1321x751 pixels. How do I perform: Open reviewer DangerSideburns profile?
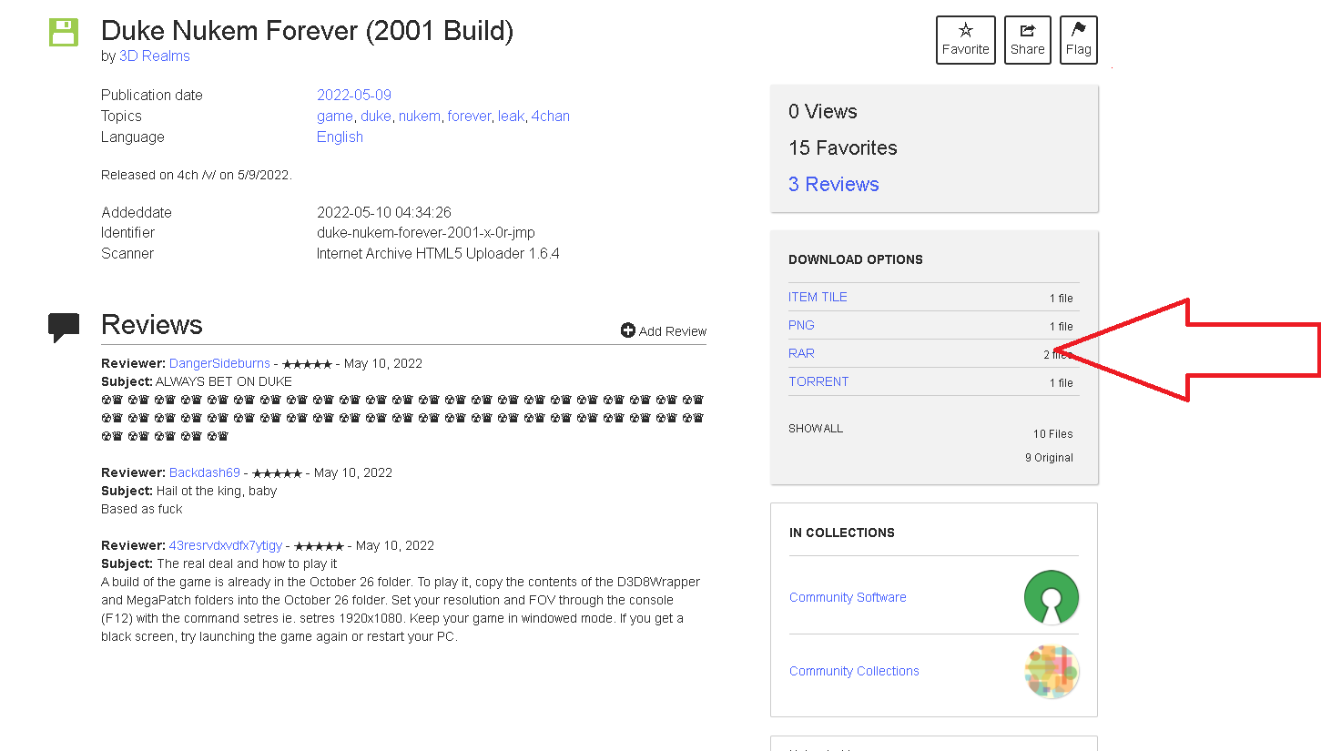click(x=219, y=364)
